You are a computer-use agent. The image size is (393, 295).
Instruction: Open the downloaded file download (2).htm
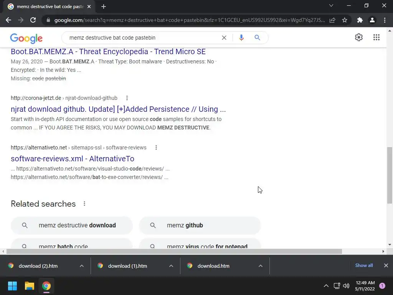tap(38, 266)
